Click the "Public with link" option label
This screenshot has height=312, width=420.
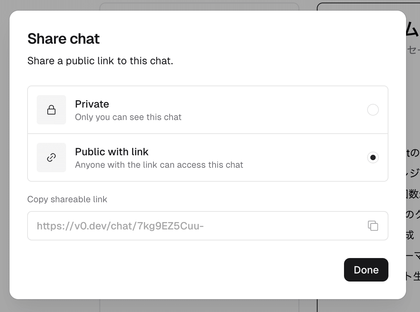[x=112, y=152]
